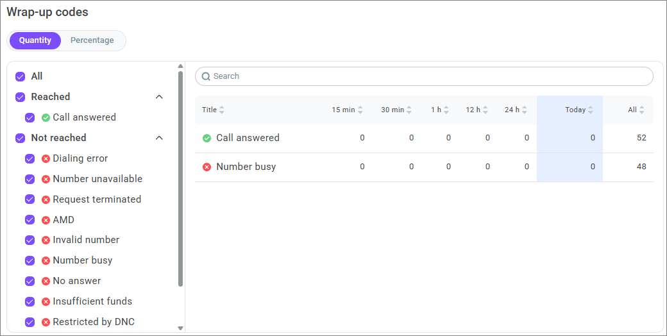Click red X icon beside Restricted by DNC
Image resolution: width=667 pixels, height=336 pixels.
pos(46,323)
